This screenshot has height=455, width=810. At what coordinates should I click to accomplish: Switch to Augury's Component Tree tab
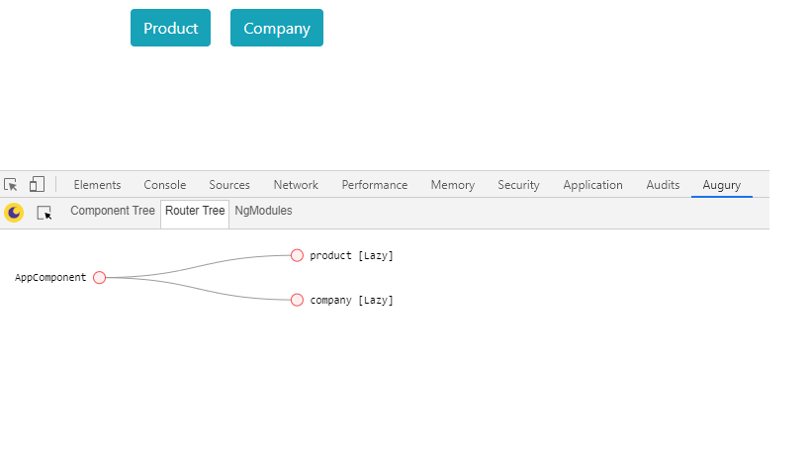coord(113,211)
